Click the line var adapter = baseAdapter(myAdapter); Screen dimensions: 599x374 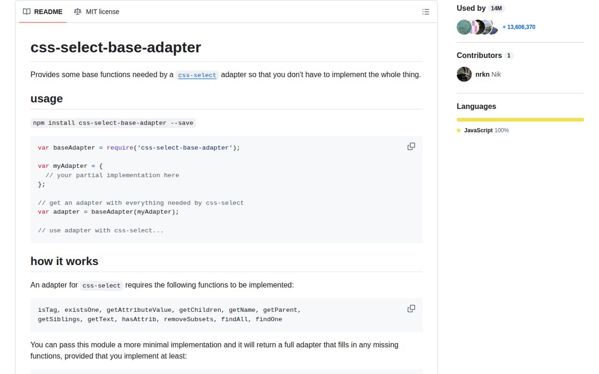pos(109,212)
